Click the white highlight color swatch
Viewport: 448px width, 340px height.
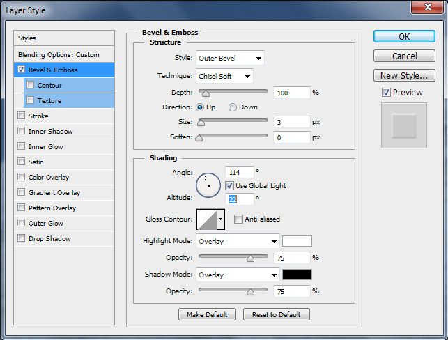click(x=297, y=241)
